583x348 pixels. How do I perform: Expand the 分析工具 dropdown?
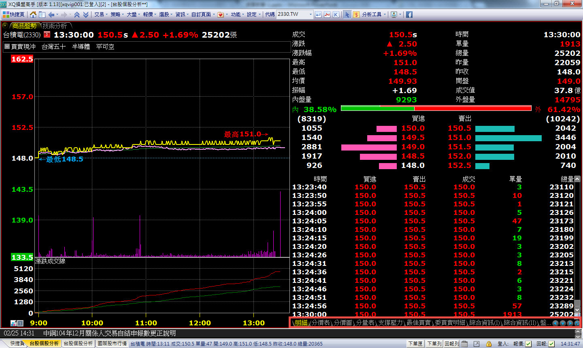[374, 15]
